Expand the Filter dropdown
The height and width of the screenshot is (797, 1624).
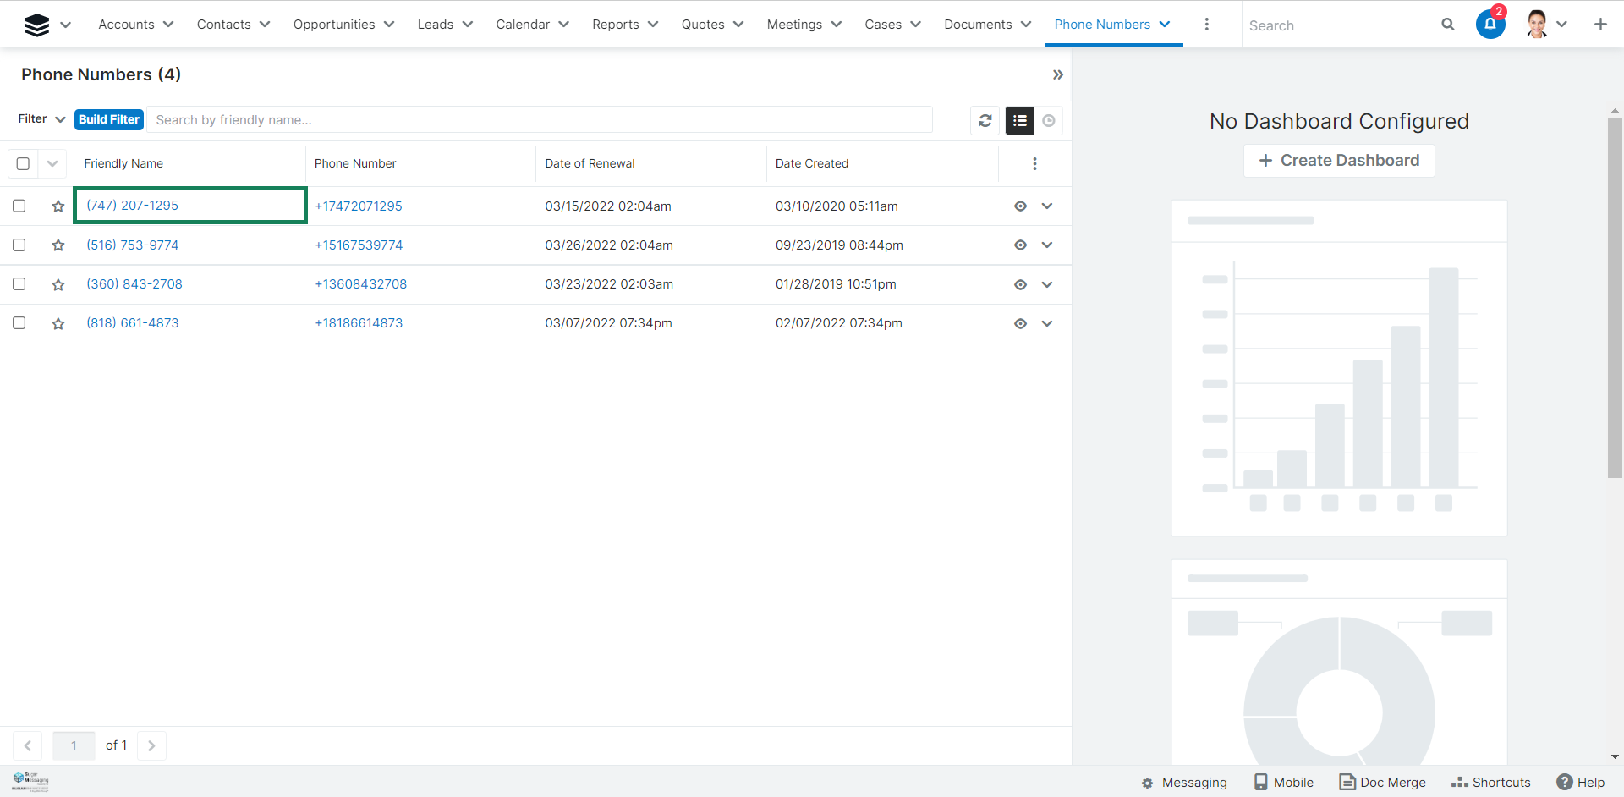click(x=41, y=119)
